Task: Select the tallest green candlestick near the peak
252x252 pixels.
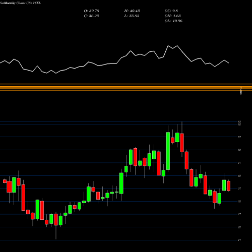Action: pos(168,151)
